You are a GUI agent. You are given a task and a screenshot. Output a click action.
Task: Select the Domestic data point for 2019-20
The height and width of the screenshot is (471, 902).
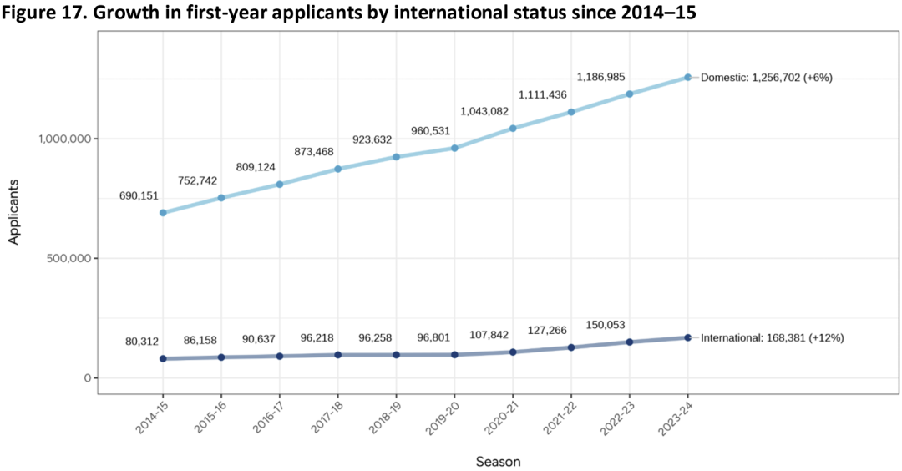pos(454,148)
